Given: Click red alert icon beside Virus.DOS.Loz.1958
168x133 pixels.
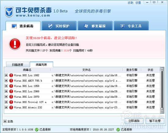Looking at the screenshot, I should [x=11, y=86].
